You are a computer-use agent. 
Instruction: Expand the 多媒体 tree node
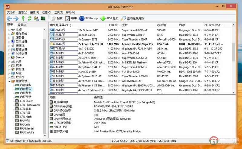(9, 46)
